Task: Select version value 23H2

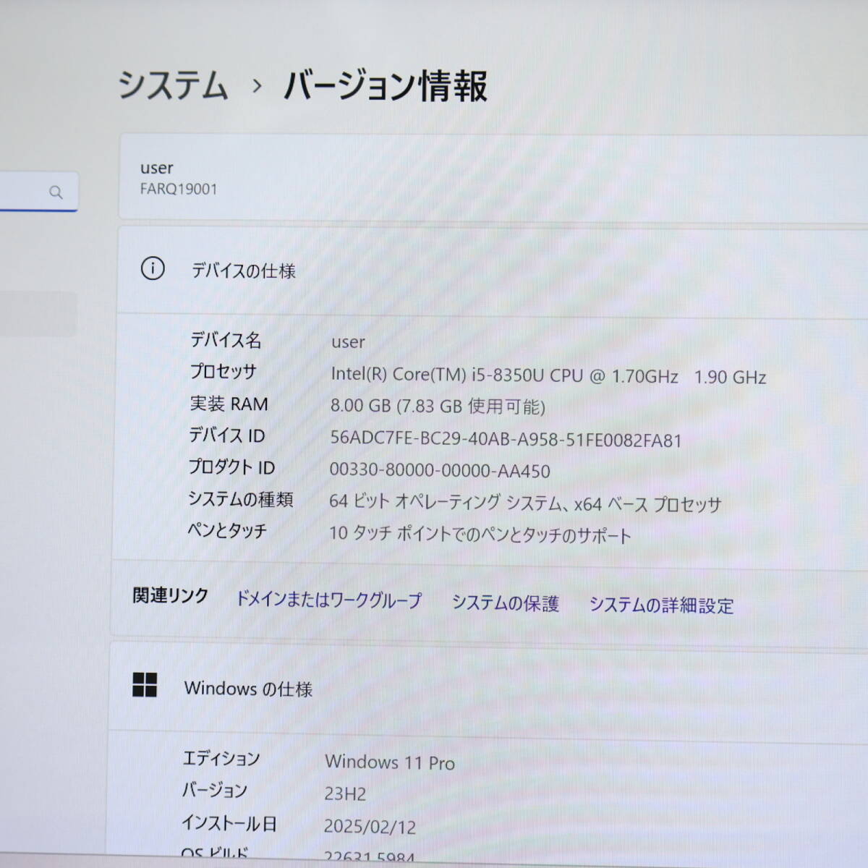Action: [x=345, y=794]
